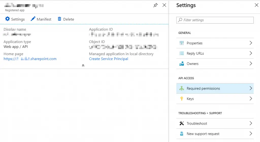260x142 pixels.
Task: Click the Troubleshoot wrench icon
Action: pos(182,124)
